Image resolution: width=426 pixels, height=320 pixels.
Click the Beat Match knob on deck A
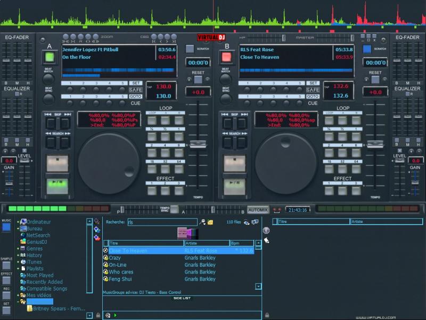tap(48, 79)
